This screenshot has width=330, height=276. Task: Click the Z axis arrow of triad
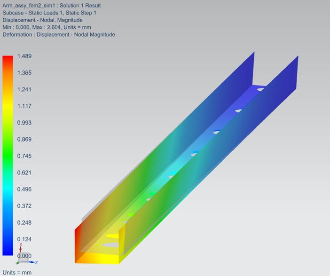[32, 262]
